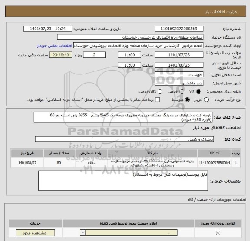Screen dimensions: 250x241
Task: Select the 'متوسط' purchase type radio button
Action: coord(187,100)
